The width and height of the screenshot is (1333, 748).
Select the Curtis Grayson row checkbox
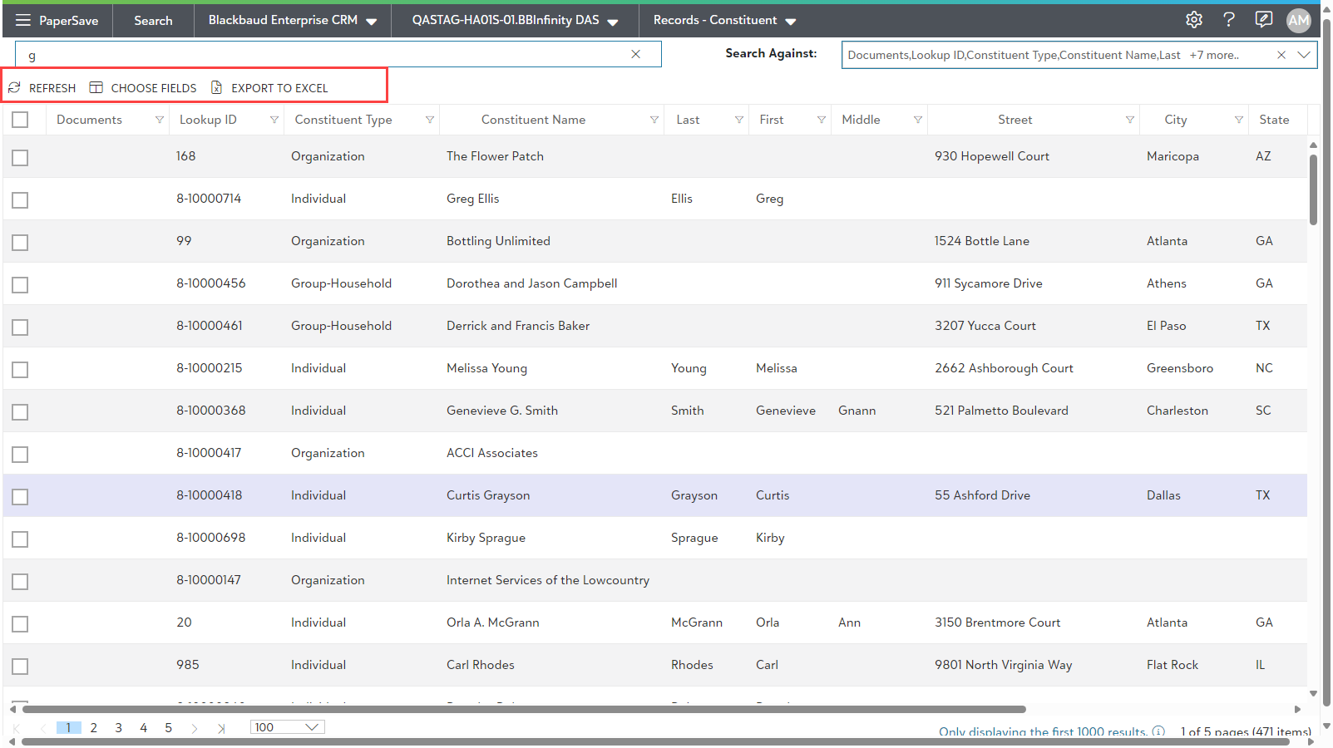[20, 496]
